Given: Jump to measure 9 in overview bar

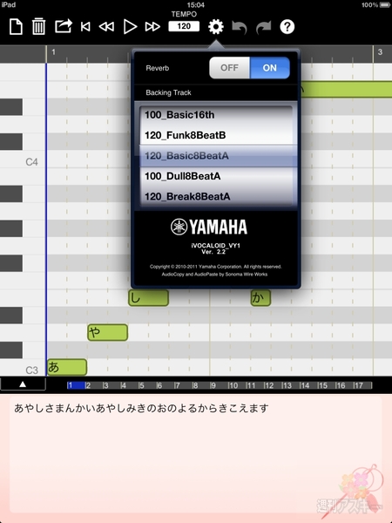Looking at the screenshot, I should 219,385.
